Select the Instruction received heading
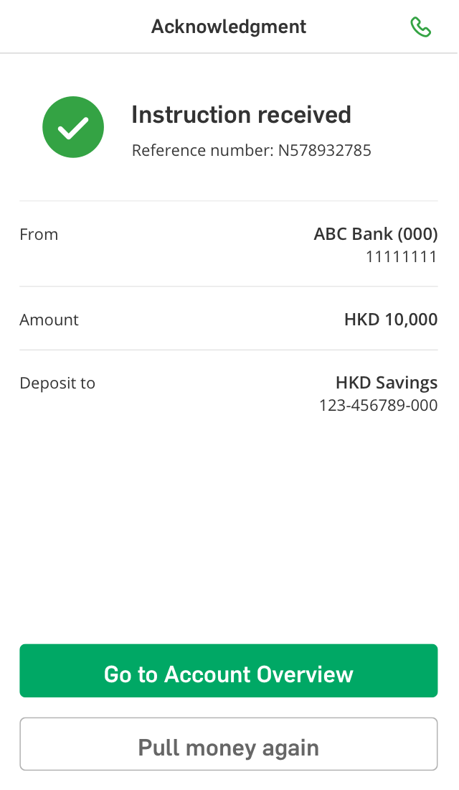Viewport: 459px width, 790px height. (241, 115)
